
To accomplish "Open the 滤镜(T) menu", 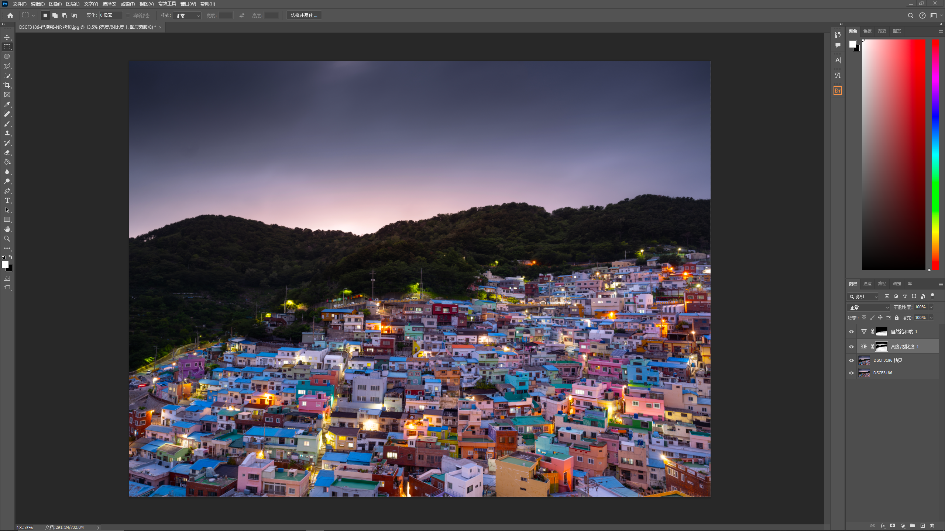I will tap(128, 4).
